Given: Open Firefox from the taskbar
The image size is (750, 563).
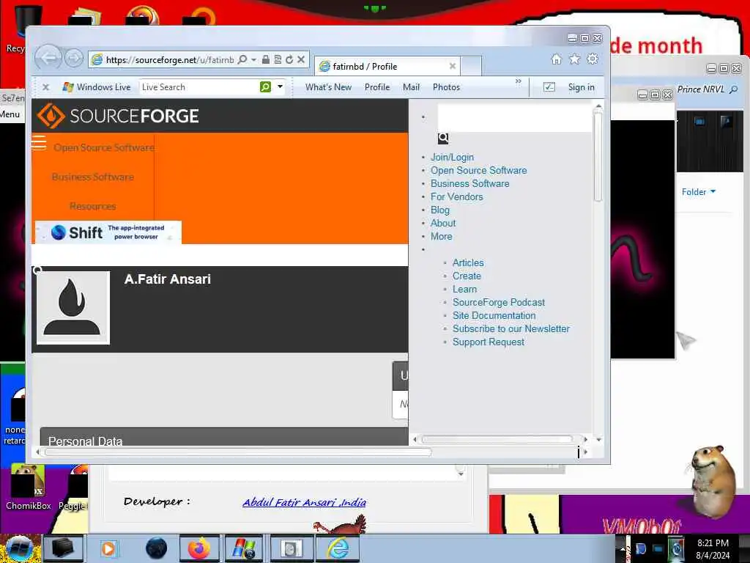Looking at the screenshot, I should [x=198, y=548].
